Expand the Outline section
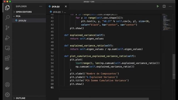This screenshot has width=178, height=100. point(29,98)
